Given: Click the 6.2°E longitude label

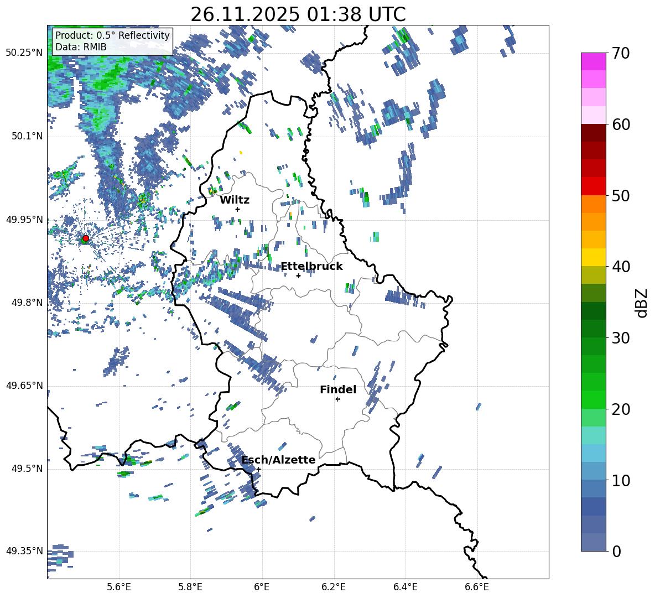Looking at the screenshot, I should pos(334,587).
